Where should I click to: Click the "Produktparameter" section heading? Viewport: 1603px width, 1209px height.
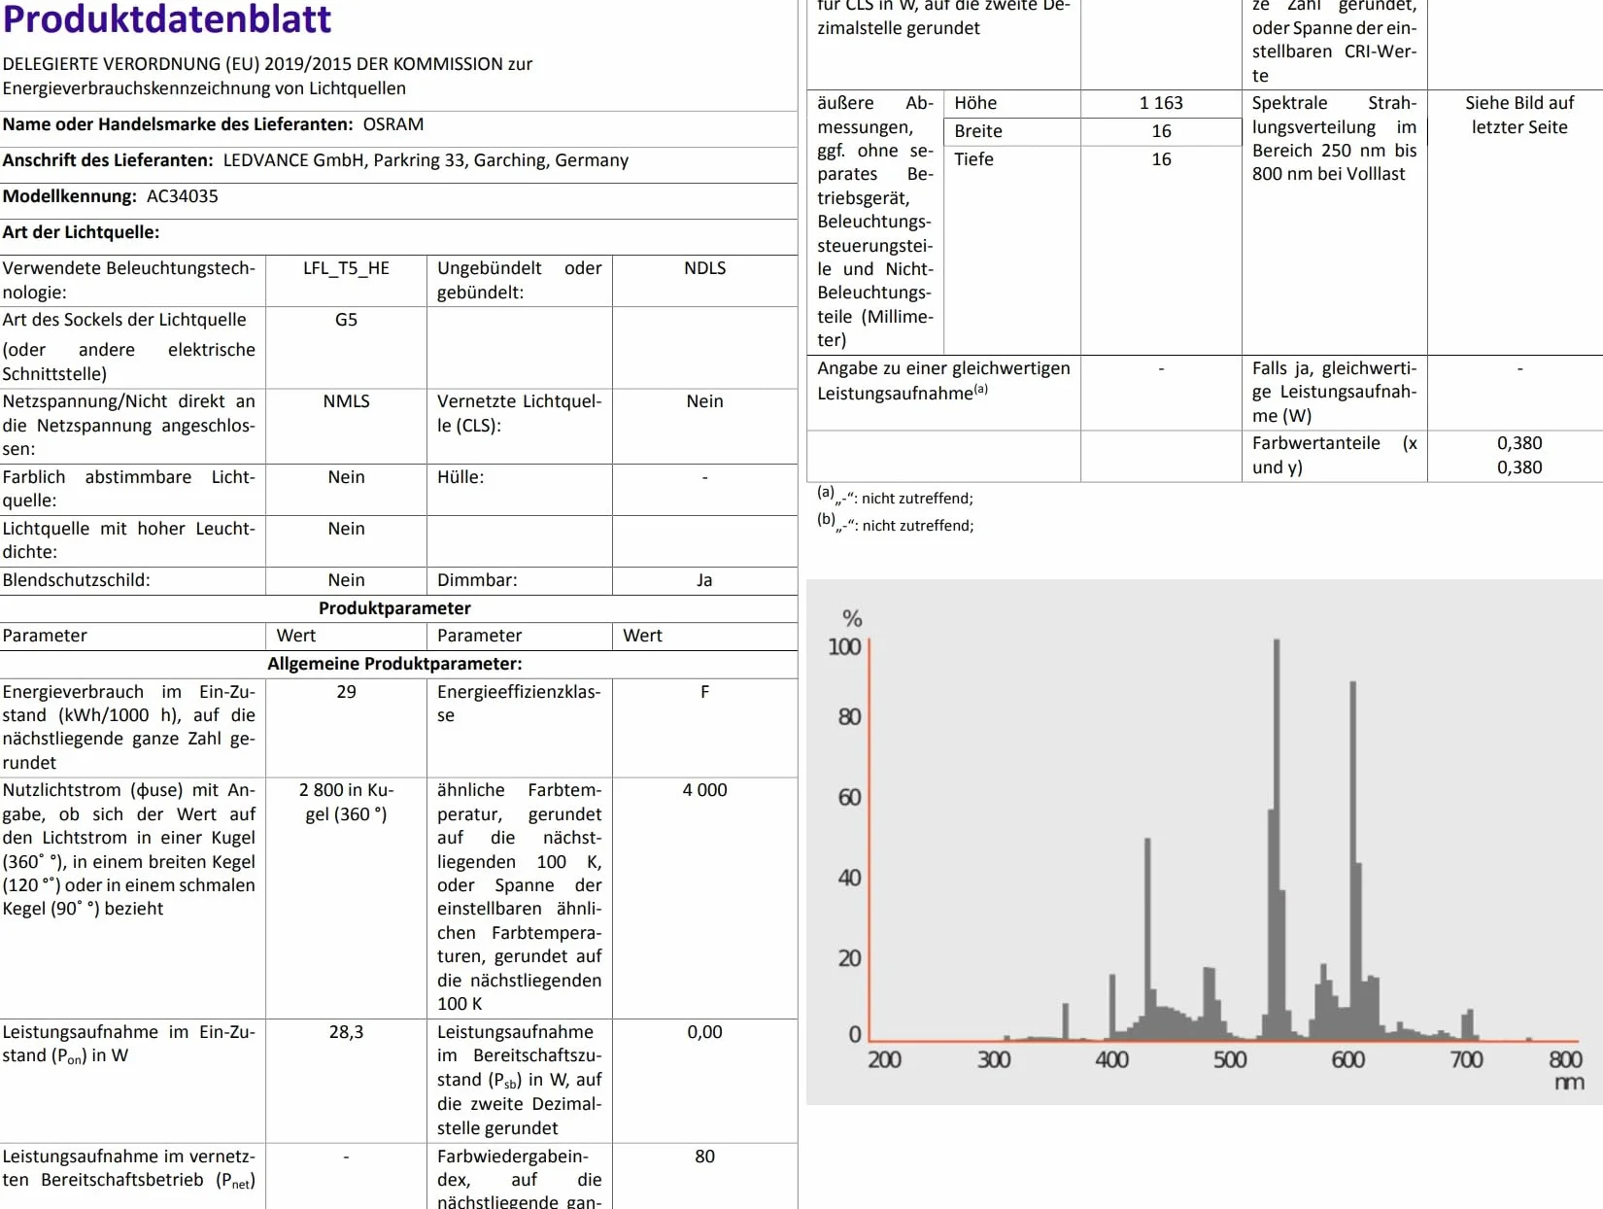[x=394, y=608]
